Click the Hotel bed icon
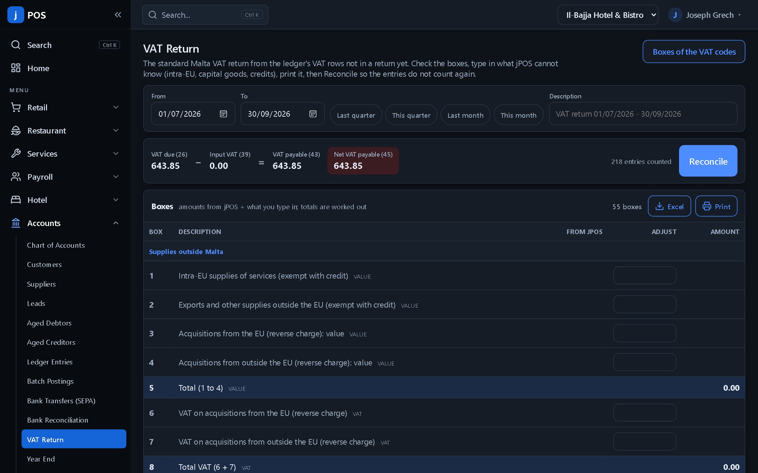The height and width of the screenshot is (473, 758). click(16, 200)
